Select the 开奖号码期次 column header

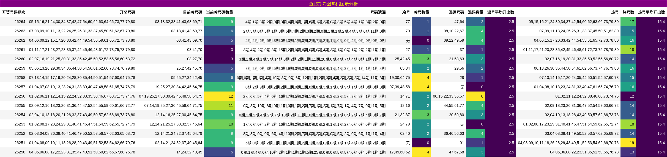14,12
